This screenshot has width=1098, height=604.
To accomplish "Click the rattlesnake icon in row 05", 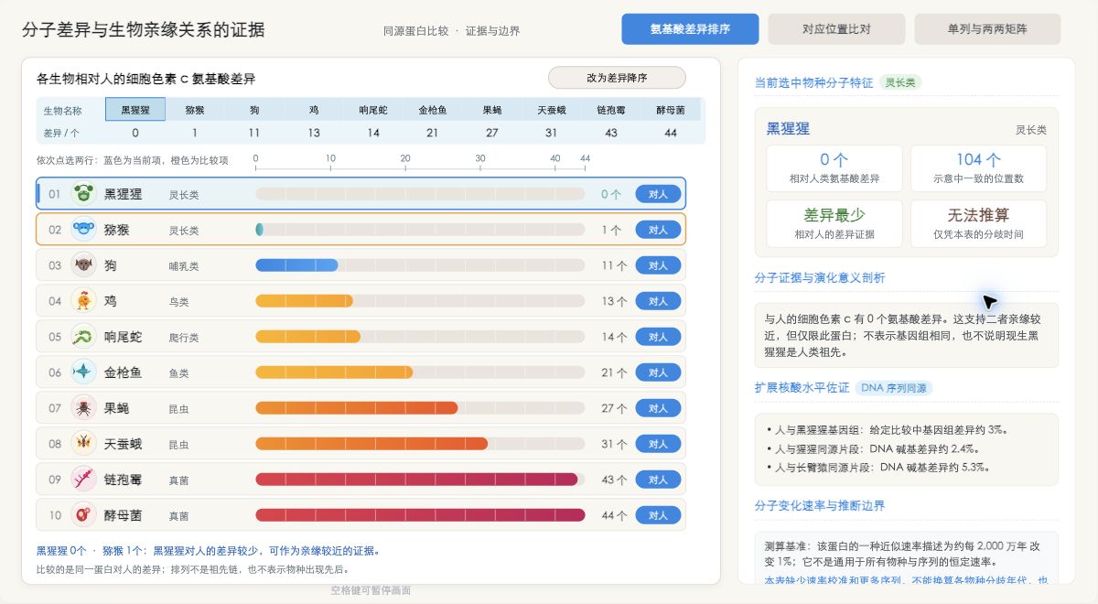I will coord(84,337).
